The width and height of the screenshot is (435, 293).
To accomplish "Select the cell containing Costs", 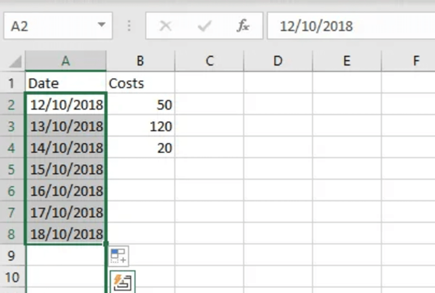I will pos(140,83).
